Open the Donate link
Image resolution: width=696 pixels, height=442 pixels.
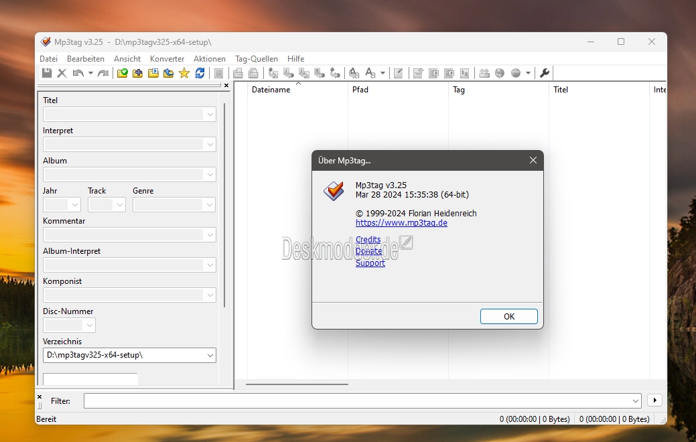point(368,251)
